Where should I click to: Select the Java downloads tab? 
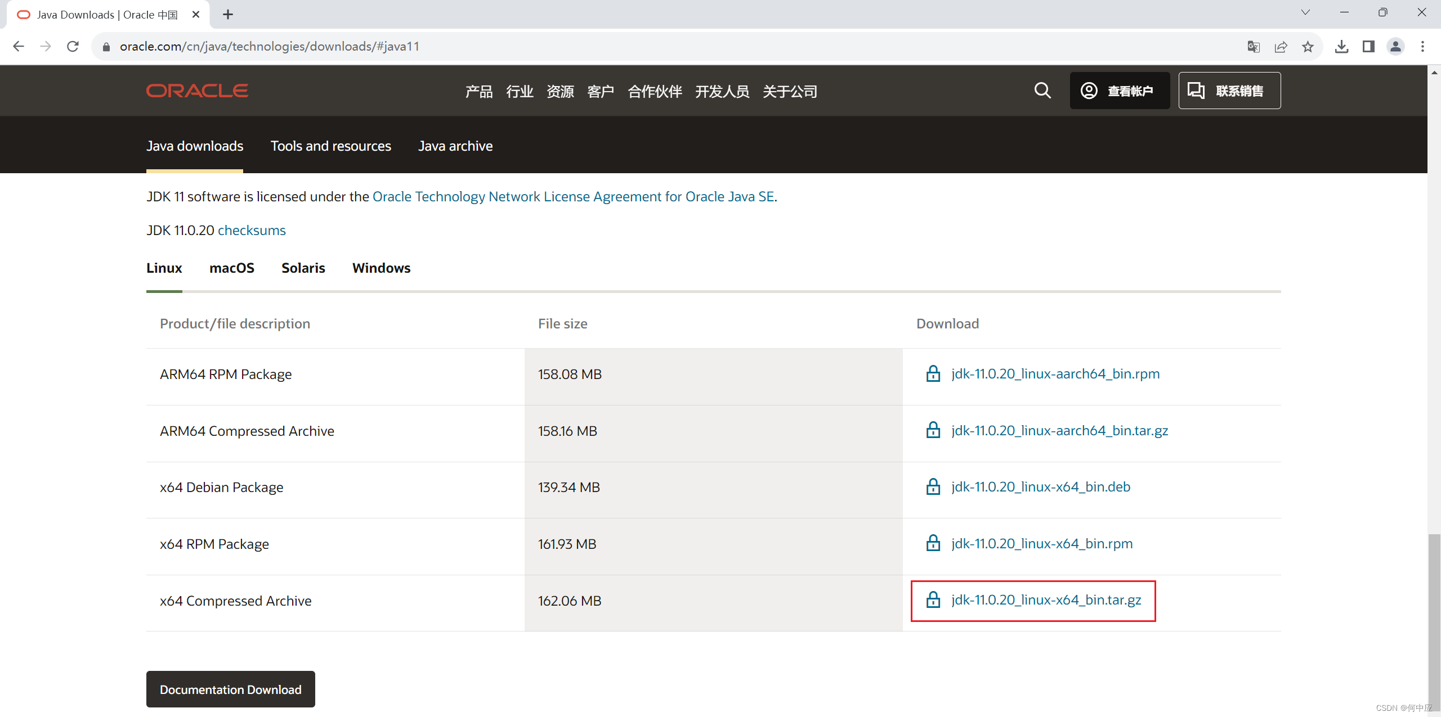tap(195, 146)
